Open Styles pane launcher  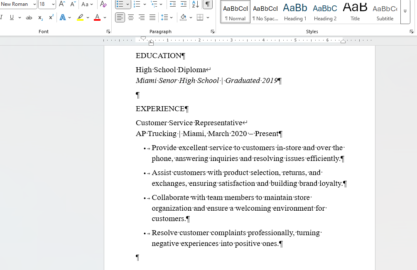[412, 32]
